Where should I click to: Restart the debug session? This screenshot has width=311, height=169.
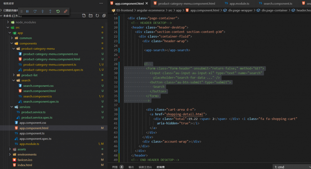tap(58, 11)
